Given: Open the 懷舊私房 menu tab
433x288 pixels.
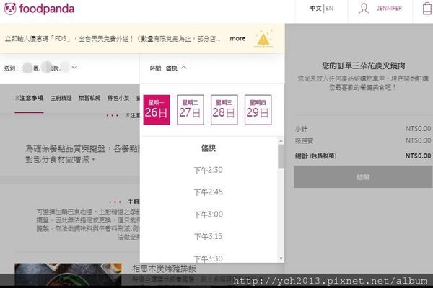Looking at the screenshot, I should (89, 98).
